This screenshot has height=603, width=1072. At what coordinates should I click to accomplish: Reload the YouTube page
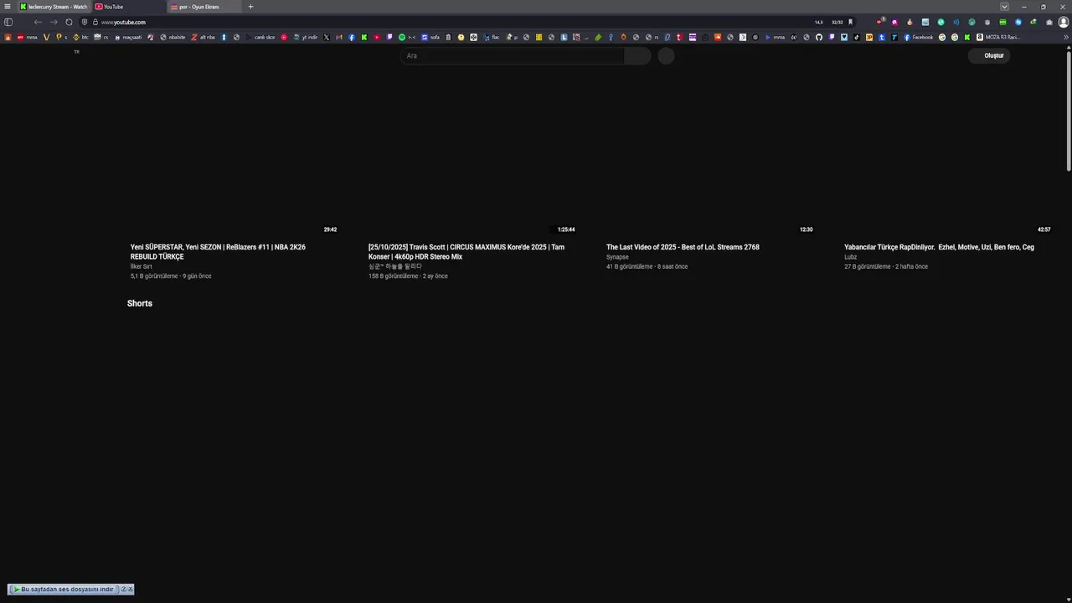tap(69, 22)
